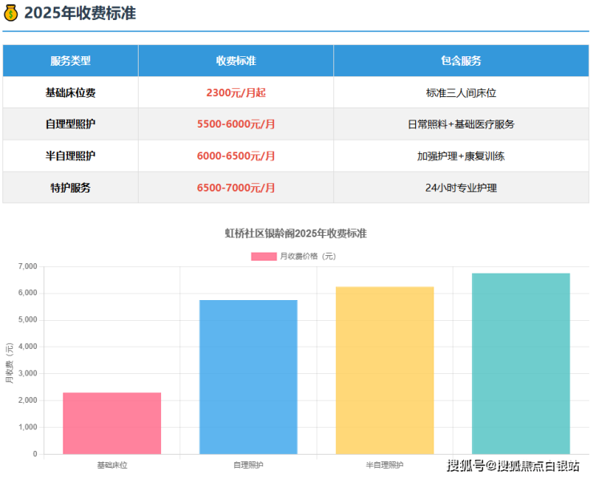The width and height of the screenshot is (593, 479).
Task: Click the 6000-6500元/月 price text
Action: point(236,156)
